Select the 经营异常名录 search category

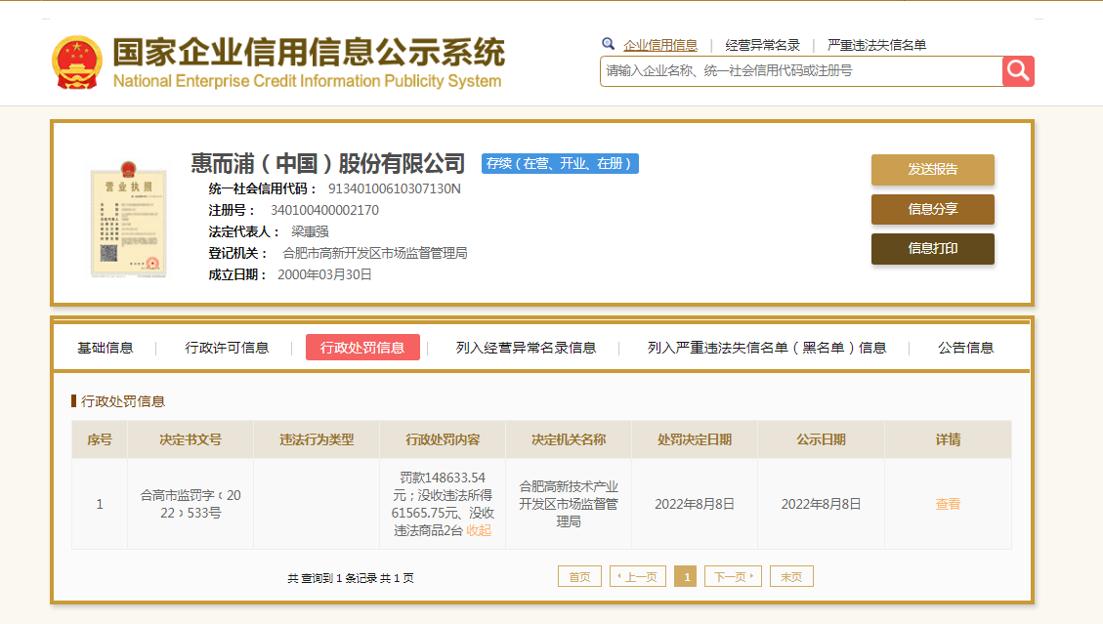762,45
